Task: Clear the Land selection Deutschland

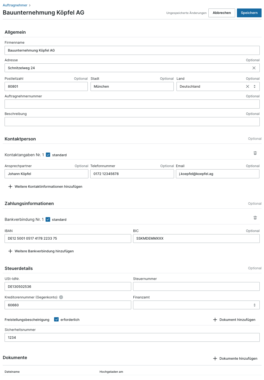Action: click(248, 86)
